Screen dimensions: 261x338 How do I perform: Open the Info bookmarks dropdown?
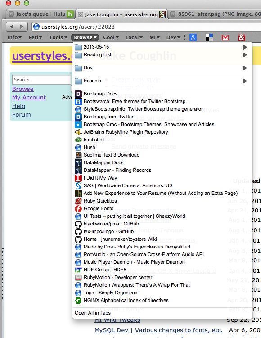[x=14, y=37]
